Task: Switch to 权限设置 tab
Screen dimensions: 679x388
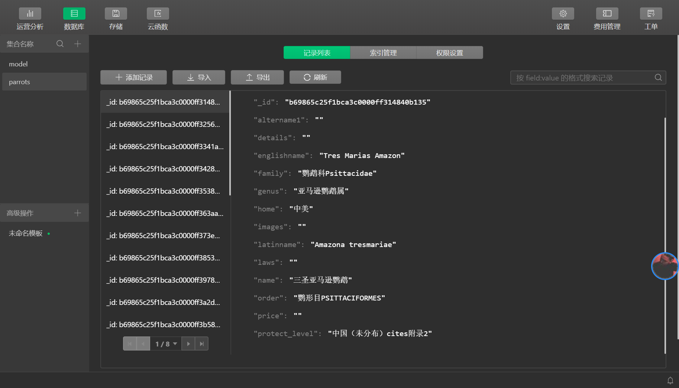Action: (x=450, y=53)
